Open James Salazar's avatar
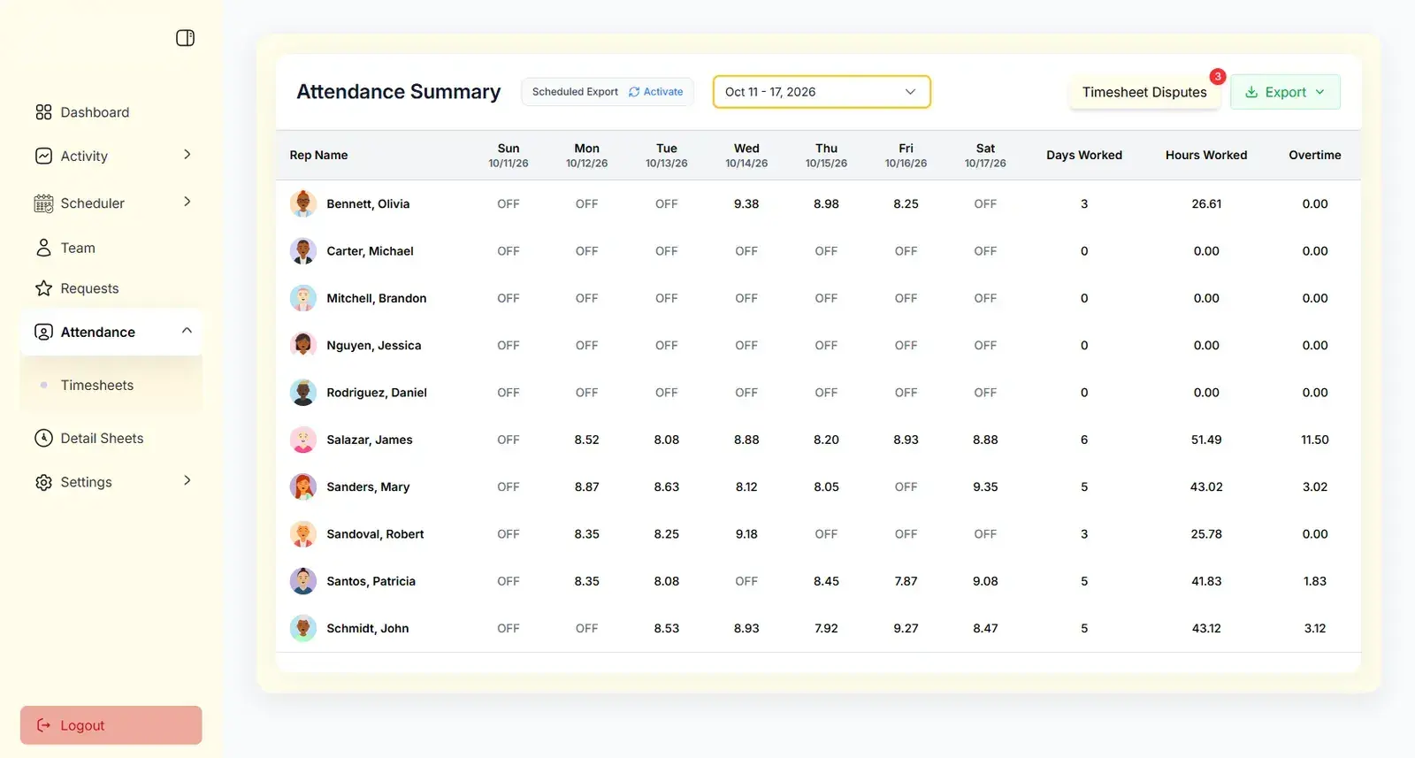This screenshot has width=1415, height=758. tap(303, 440)
